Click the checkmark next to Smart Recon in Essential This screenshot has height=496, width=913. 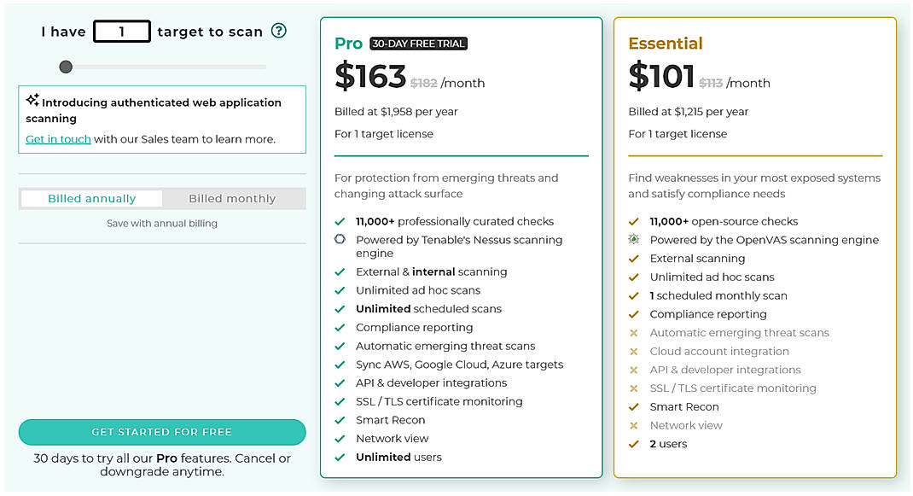point(634,406)
